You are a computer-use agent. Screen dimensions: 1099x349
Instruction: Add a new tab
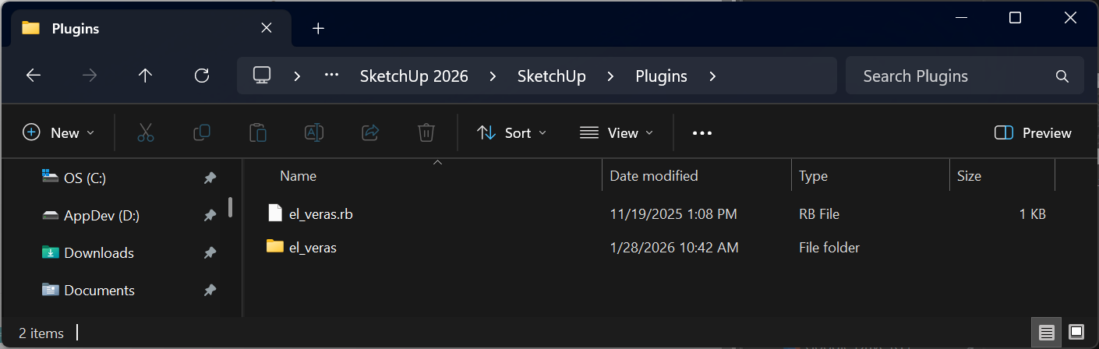pos(318,29)
